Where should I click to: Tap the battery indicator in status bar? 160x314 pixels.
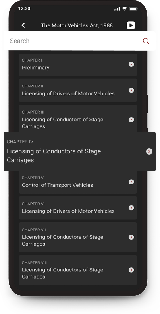click(133, 9)
